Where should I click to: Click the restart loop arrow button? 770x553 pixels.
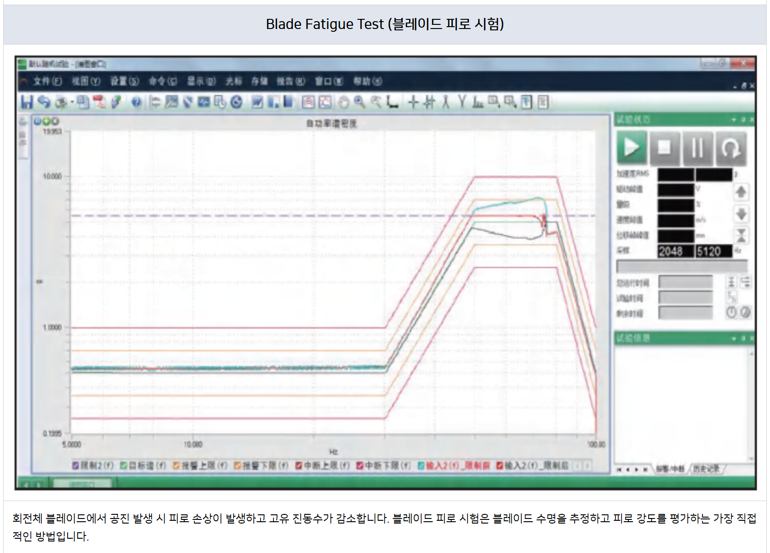coord(730,148)
